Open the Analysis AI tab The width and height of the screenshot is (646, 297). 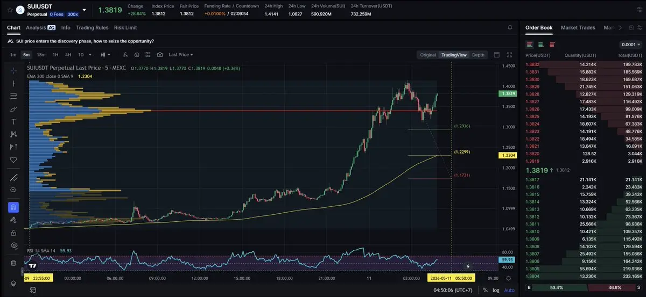pos(41,27)
